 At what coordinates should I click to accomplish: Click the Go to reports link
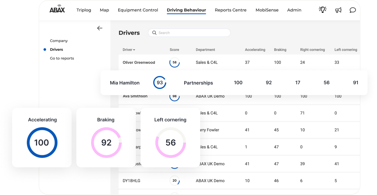62,58
